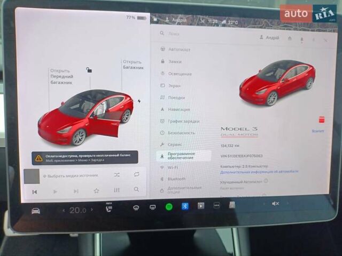Increase cabin temperature with right arrow

92,210
